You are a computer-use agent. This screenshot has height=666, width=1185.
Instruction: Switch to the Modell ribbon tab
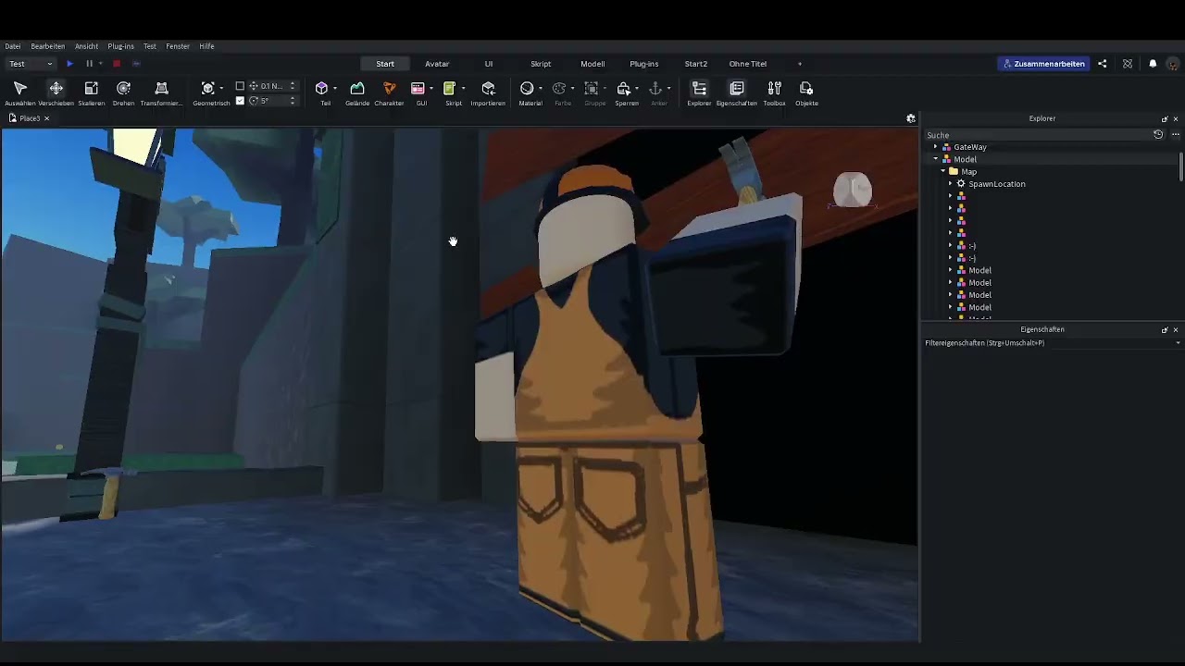pyautogui.click(x=592, y=64)
